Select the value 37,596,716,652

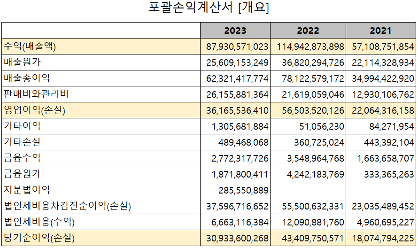[x=237, y=206]
